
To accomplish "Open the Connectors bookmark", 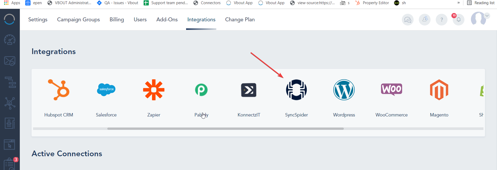I will tap(207, 3).
